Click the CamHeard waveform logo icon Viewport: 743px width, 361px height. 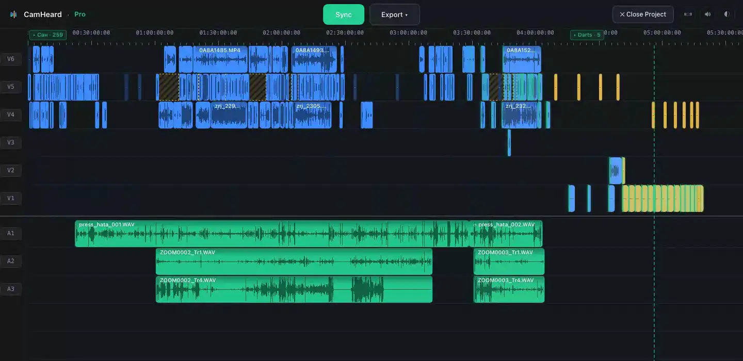point(13,14)
